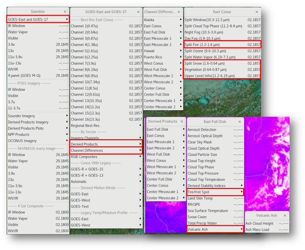Select 4 panel (GOES M-Q) entry
The height and width of the screenshot is (250, 305).
[x=38, y=75]
